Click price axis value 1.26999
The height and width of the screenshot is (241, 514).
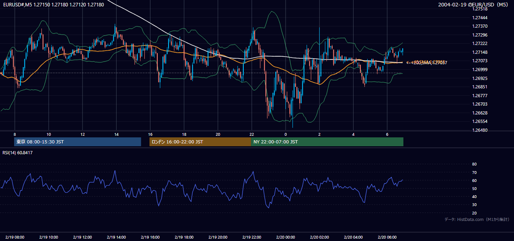480,69
